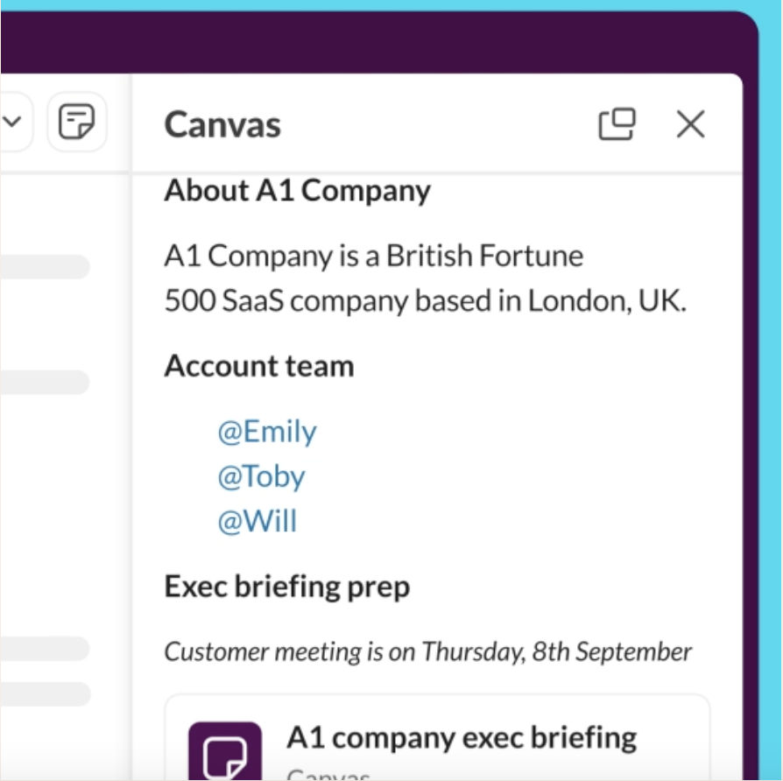Open the A1 company exec briefing canvas card

click(462, 735)
